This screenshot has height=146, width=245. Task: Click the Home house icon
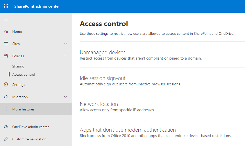6,31
